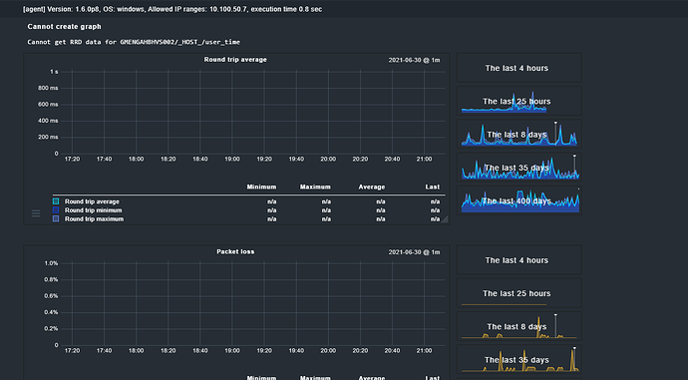Click the agent version status line

pyautogui.click(x=172, y=9)
